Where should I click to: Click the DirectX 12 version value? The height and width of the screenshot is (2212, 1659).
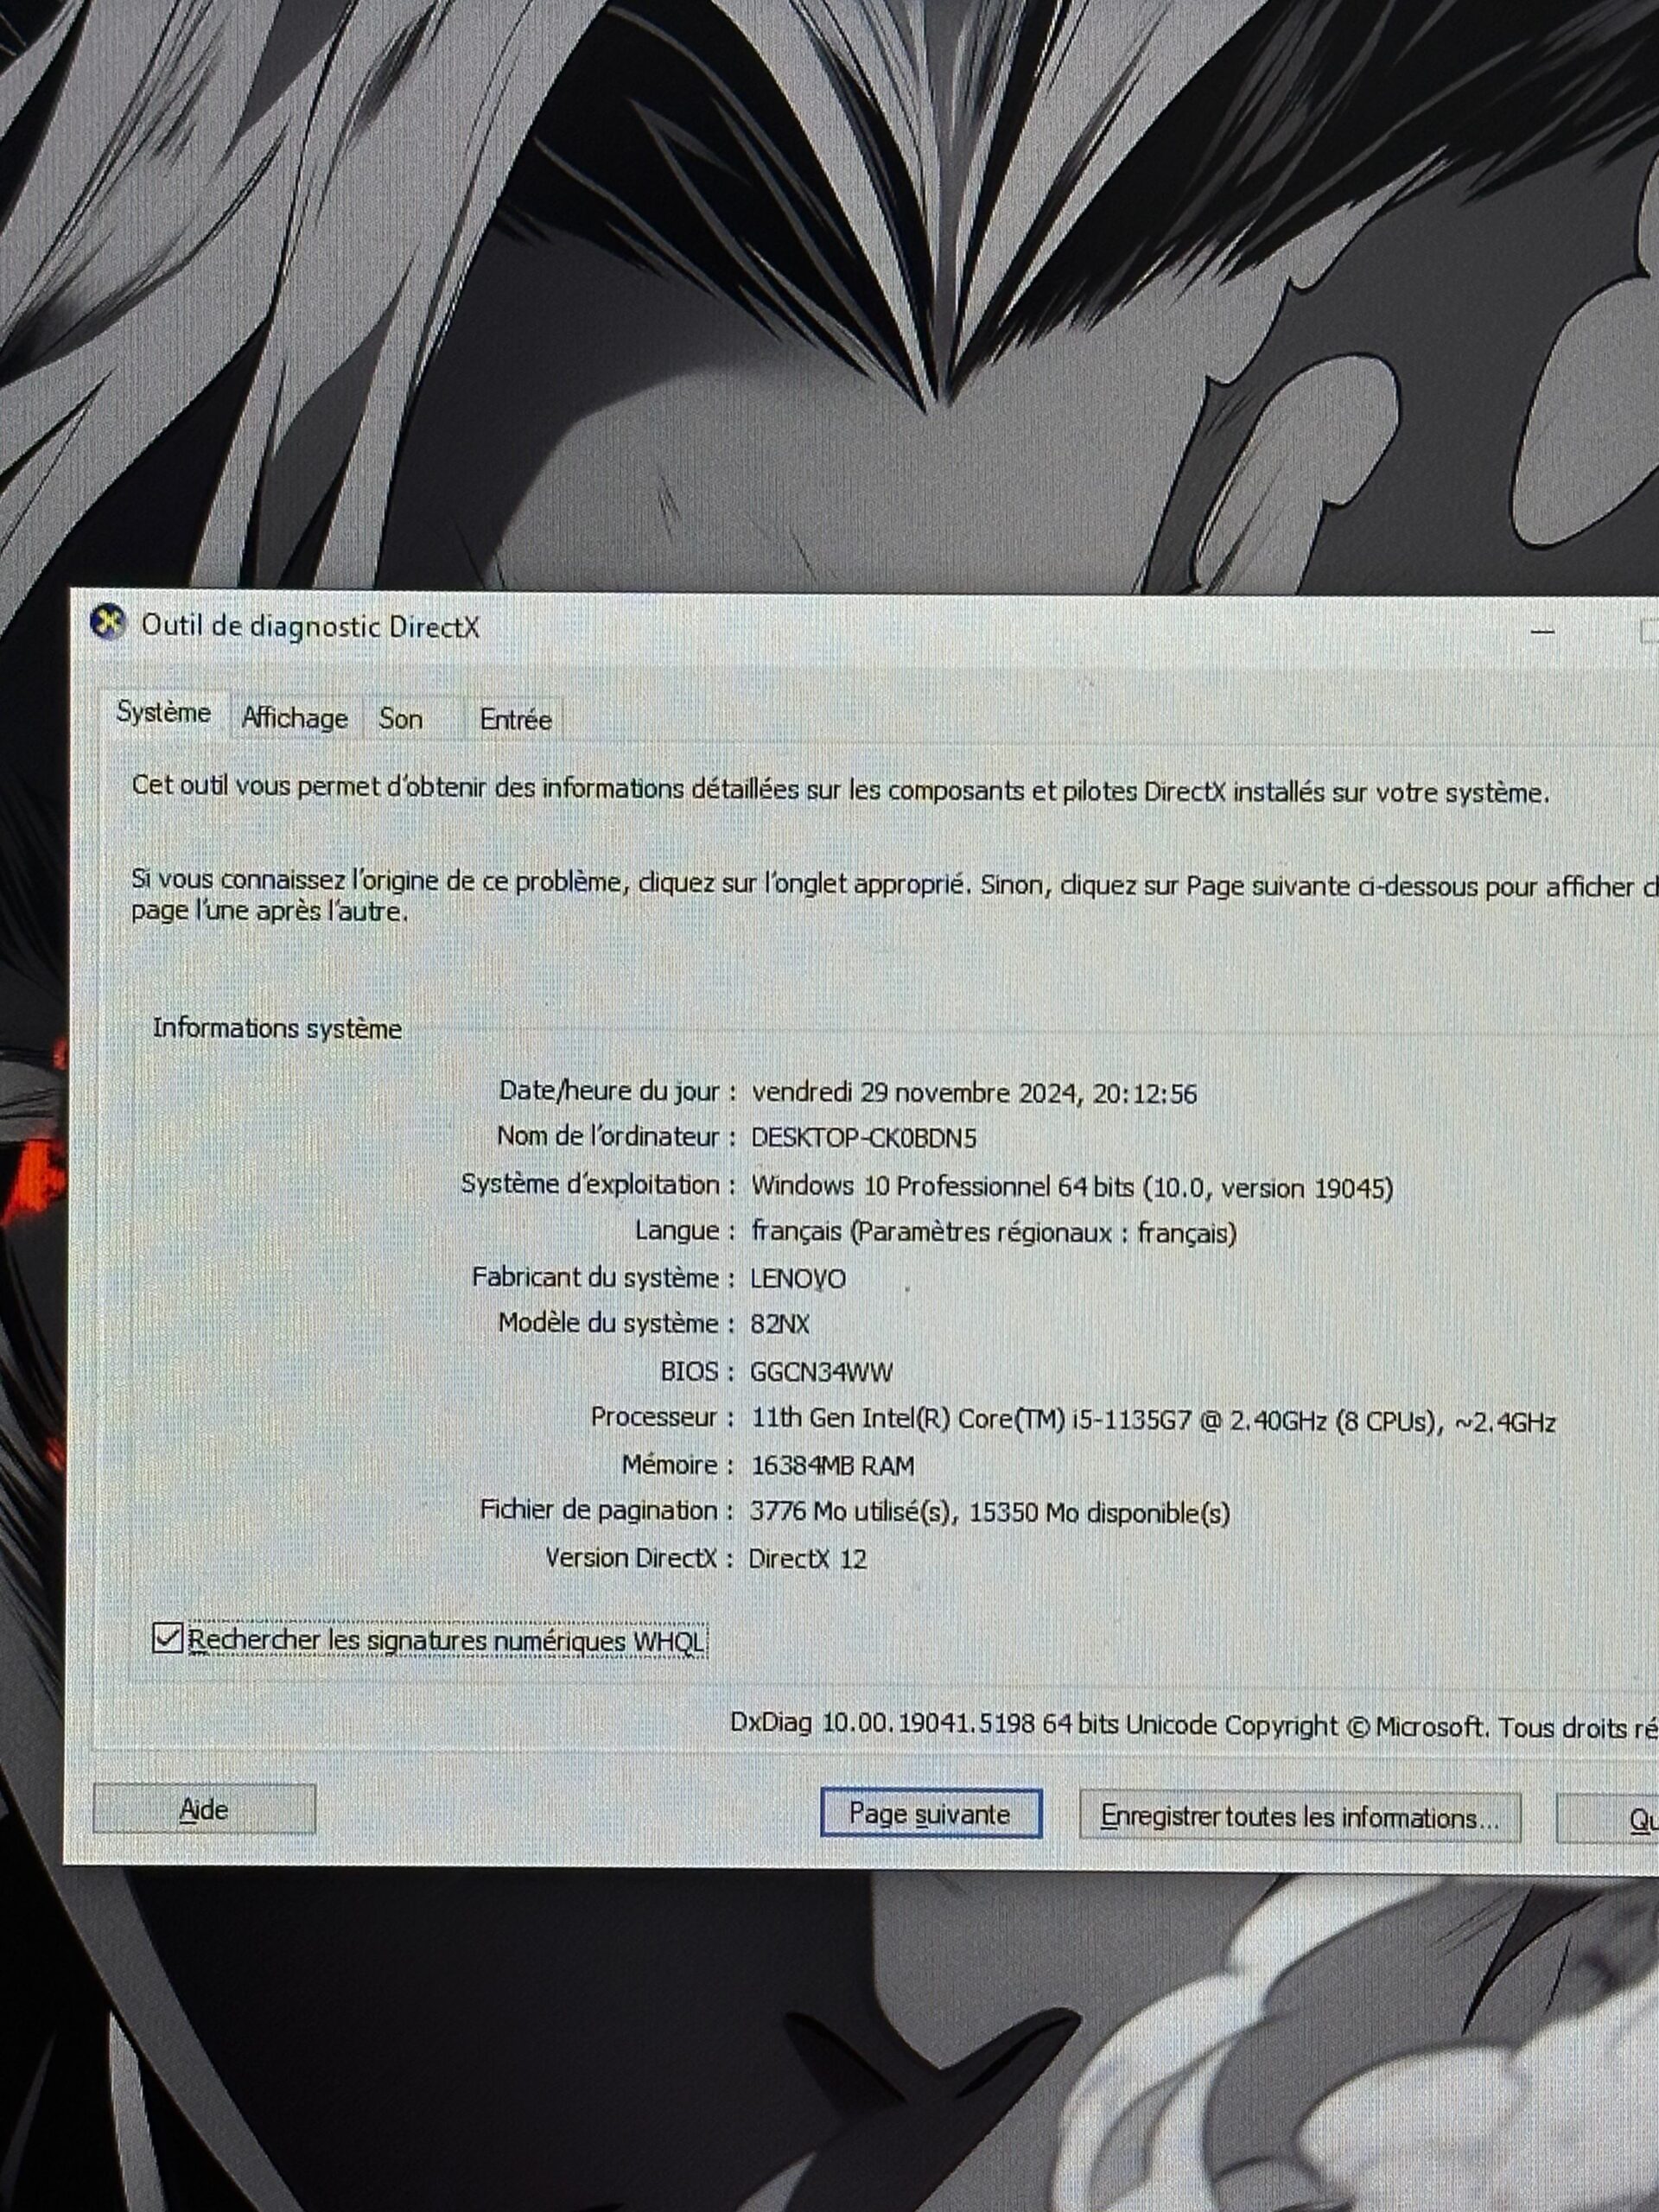point(807,1559)
